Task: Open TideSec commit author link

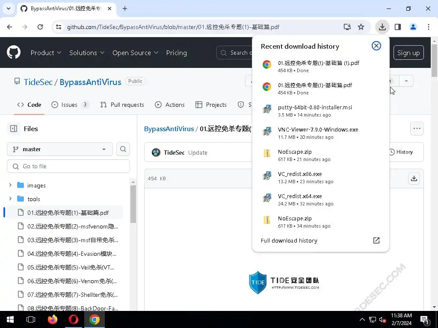Action: click(174, 152)
